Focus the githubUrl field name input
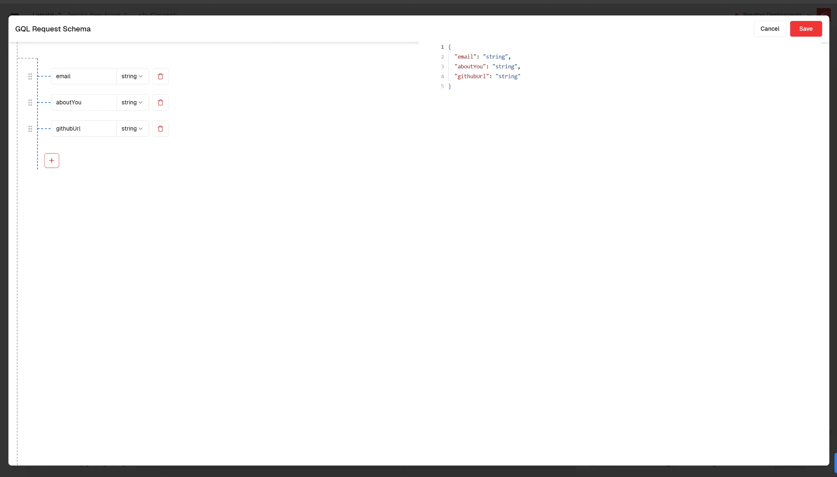 (x=84, y=129)
